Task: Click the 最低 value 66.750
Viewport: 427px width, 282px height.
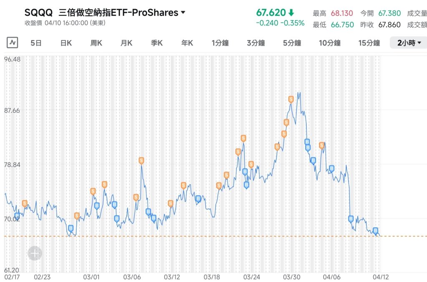Action: 342,25
